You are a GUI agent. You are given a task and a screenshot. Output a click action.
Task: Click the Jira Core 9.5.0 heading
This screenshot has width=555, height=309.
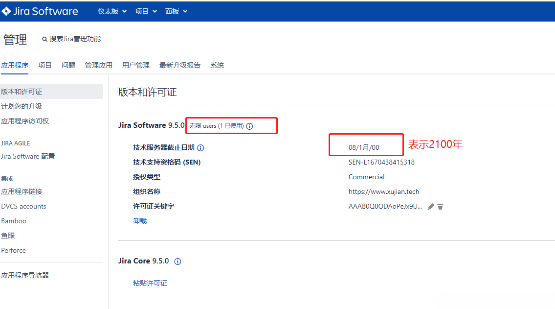pyautogui.click(x=143, y=261)
